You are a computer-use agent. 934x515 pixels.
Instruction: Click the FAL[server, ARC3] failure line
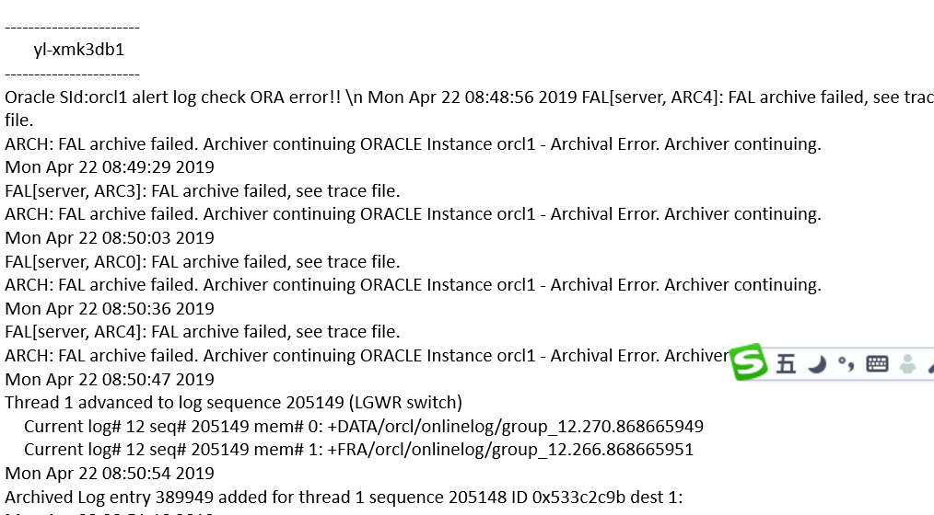203,191
